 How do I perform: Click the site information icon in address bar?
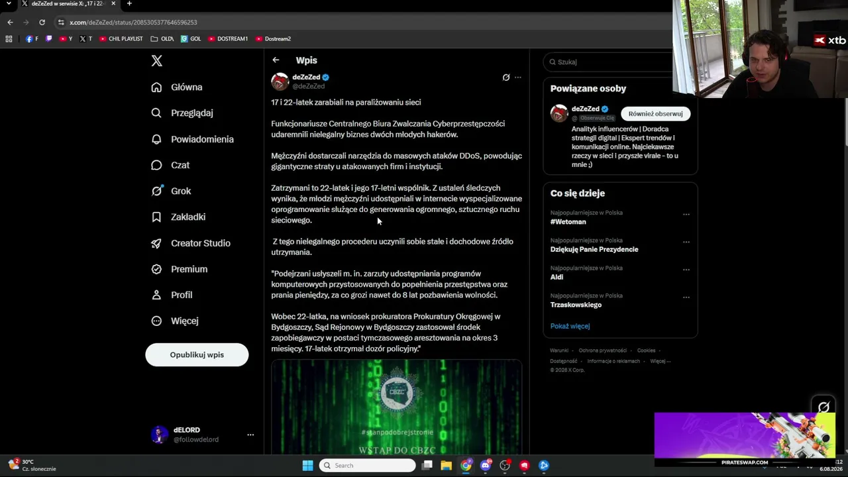(61, 23)
